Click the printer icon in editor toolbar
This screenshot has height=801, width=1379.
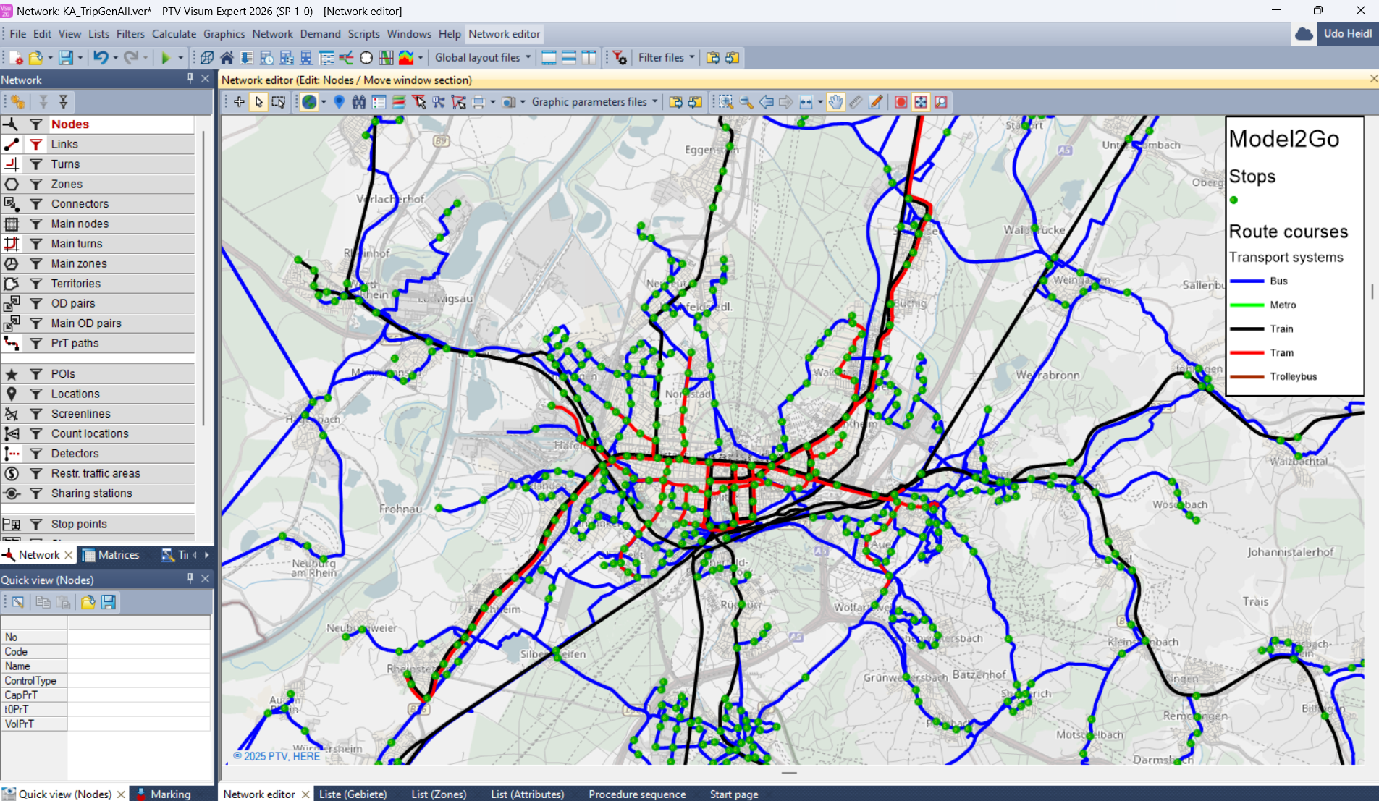click(x=478, y=102)
